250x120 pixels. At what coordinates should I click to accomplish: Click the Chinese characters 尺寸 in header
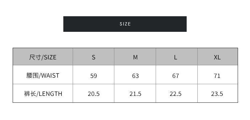[35, 57]
